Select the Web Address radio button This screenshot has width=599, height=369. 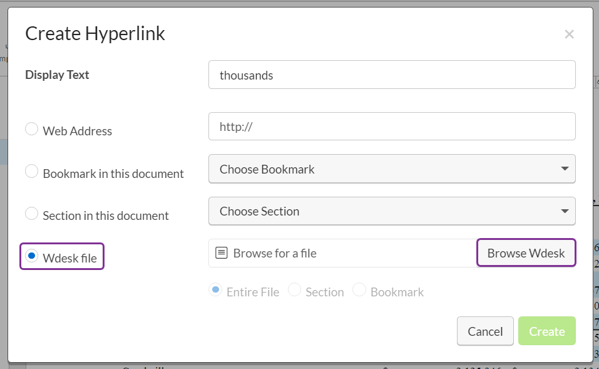(x=31, y=129)
